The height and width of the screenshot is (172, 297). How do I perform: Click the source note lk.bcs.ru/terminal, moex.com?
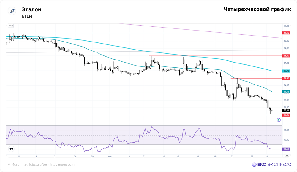[51, 165]
